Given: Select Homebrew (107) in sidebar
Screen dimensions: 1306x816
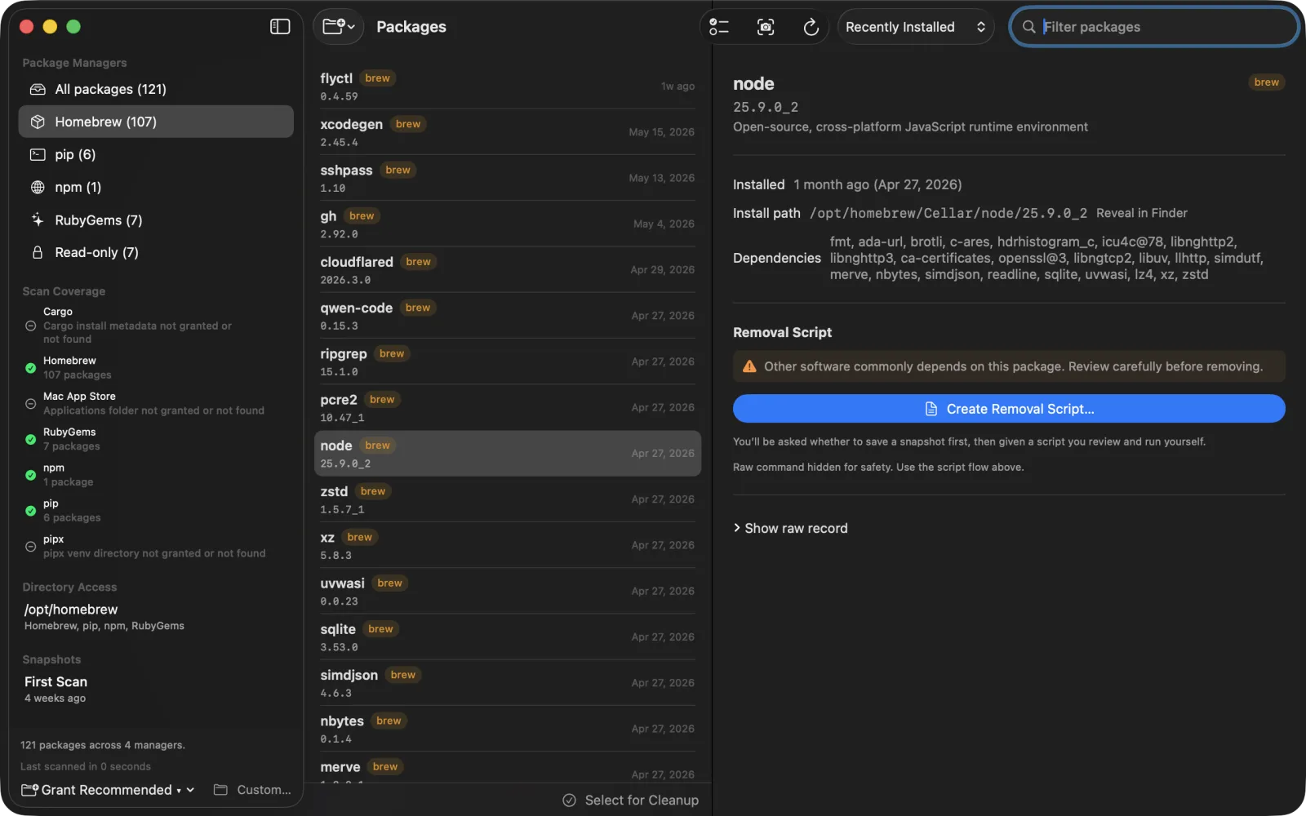Looking at the screenshot, I should click(x=156, y=122).
